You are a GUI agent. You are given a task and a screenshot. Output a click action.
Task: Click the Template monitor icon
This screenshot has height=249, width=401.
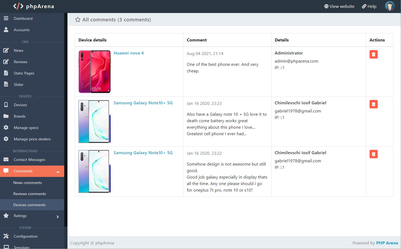pos(6,247)
